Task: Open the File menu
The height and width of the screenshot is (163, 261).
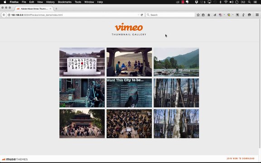Action: coord(24,2)
